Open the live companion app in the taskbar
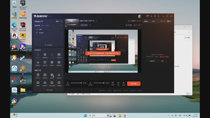Viewport: 210px width, 118px height. [x=125, y=115]
